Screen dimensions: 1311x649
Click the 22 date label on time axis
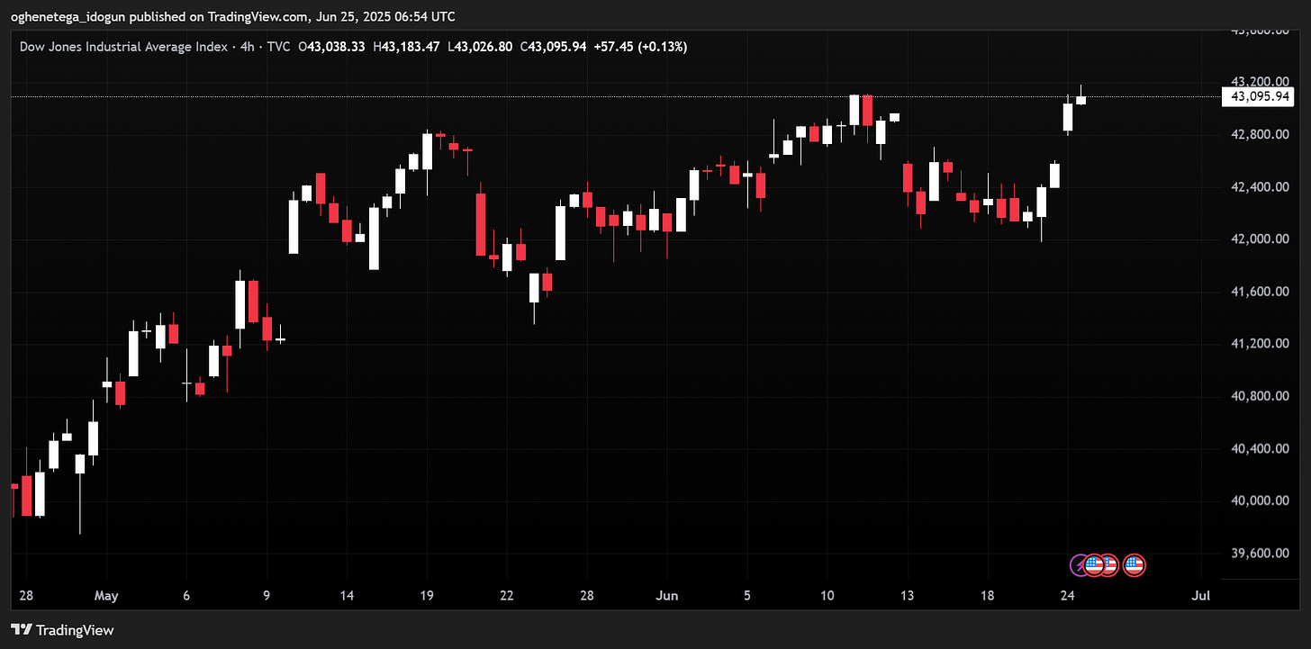[507, 596]
